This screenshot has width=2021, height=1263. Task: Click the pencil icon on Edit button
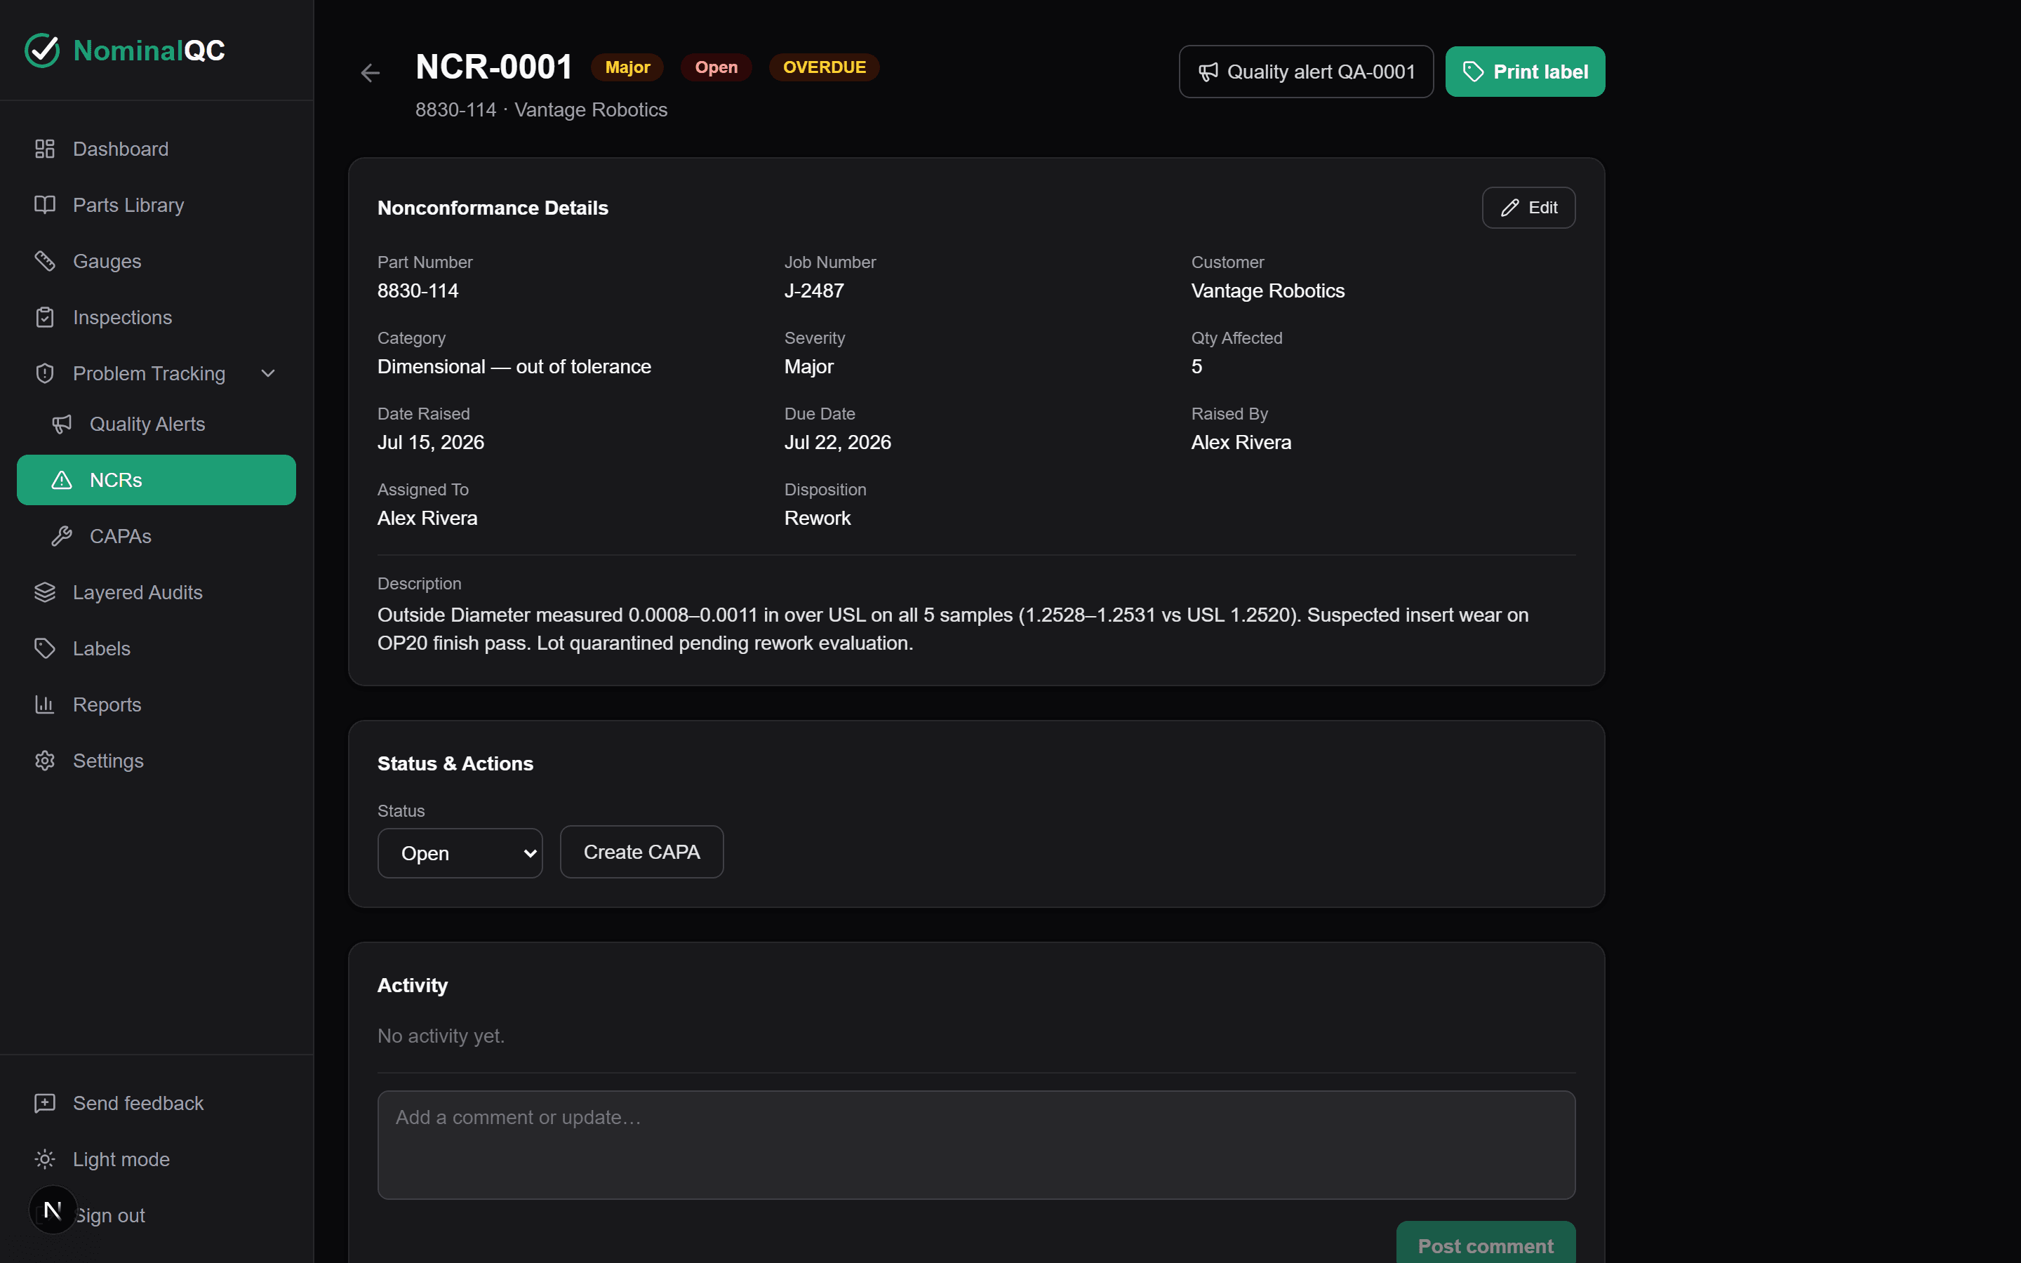(x=1510, y=208)
